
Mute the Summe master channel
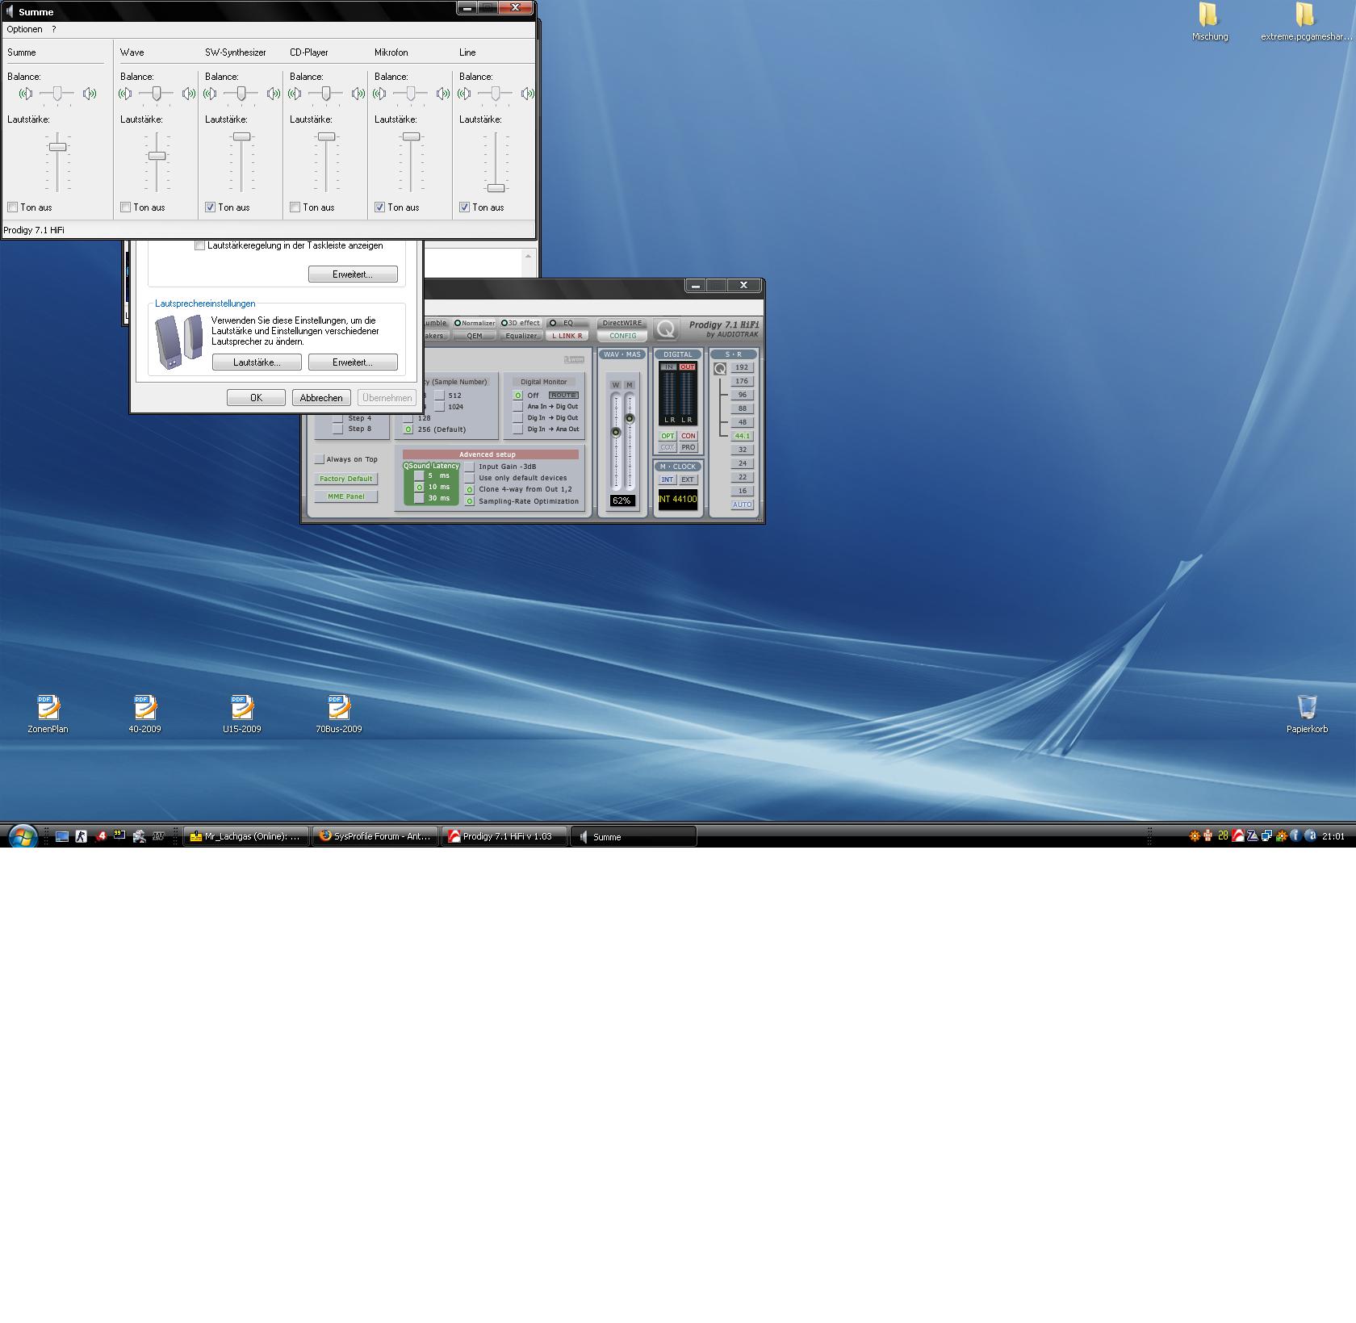pos(13,207)
